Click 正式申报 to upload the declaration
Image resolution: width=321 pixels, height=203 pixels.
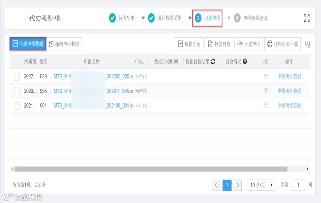pyautogui.click(x=249, y=44)
